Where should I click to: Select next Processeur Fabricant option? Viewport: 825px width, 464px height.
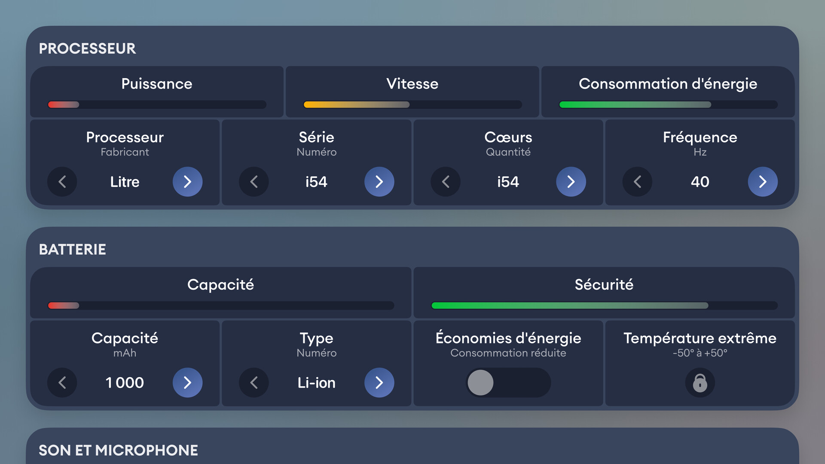point(187,182)
